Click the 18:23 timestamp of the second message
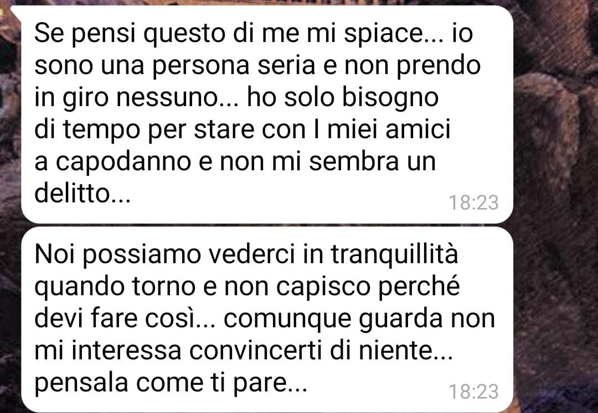 [x=473, y=391]
